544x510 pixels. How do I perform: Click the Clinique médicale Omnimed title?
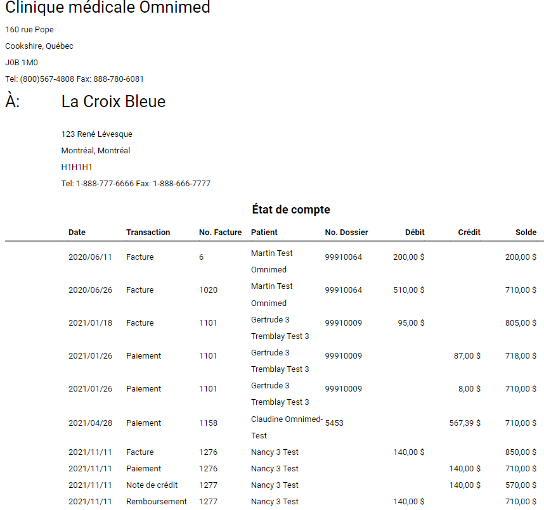click(x=108, y=8)
